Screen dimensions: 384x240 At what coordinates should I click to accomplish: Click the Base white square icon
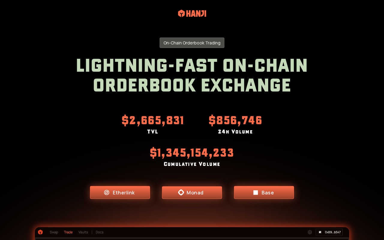[x=256, y=193]
